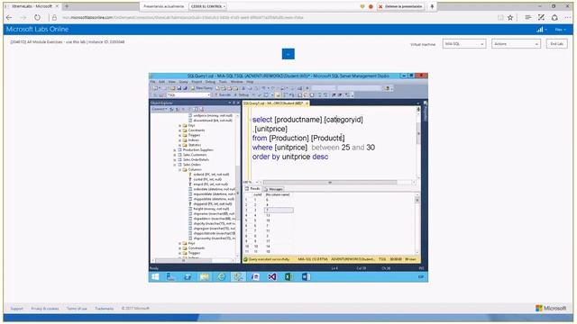This screenshot has height=324, width=577.
Task: Click the blue collapse button above the VM window
Action: (288, 54)
